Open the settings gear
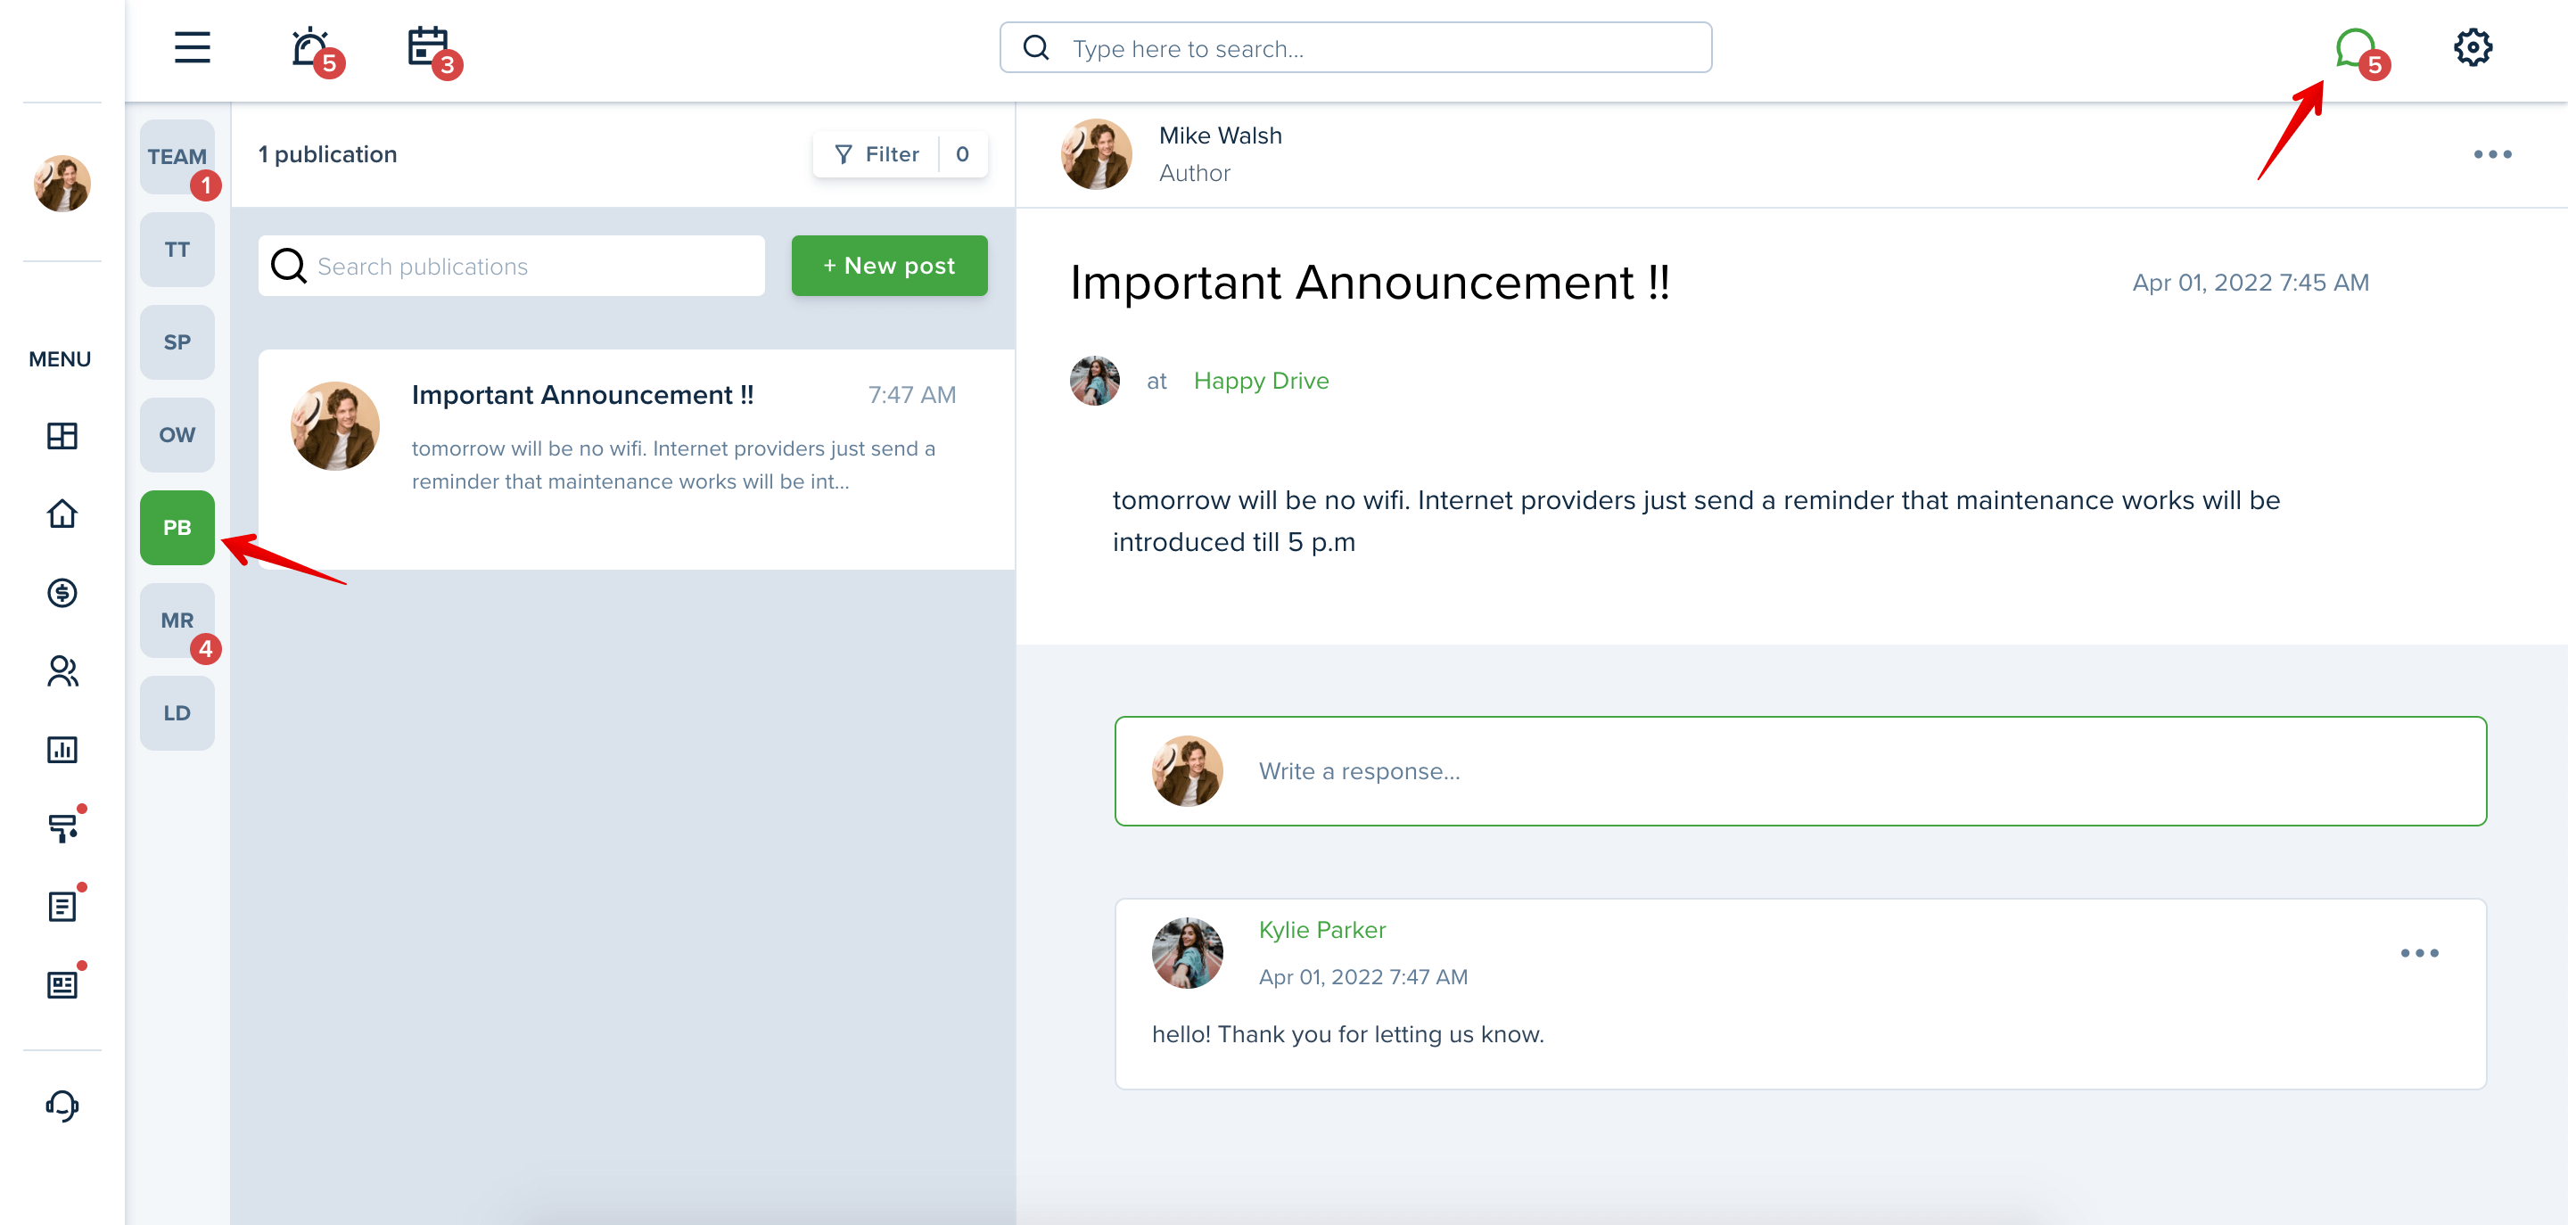This screenshot has height=1225, width=2568. tap(2473, 47)
